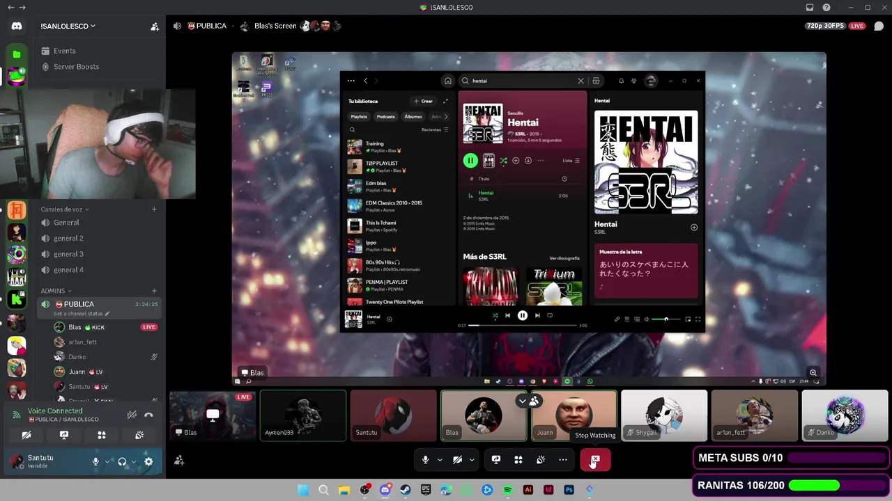Viewport: 892px width, 501px height.
Task: Go back with the top-left arrow
Action: click(x=10, y=7)
